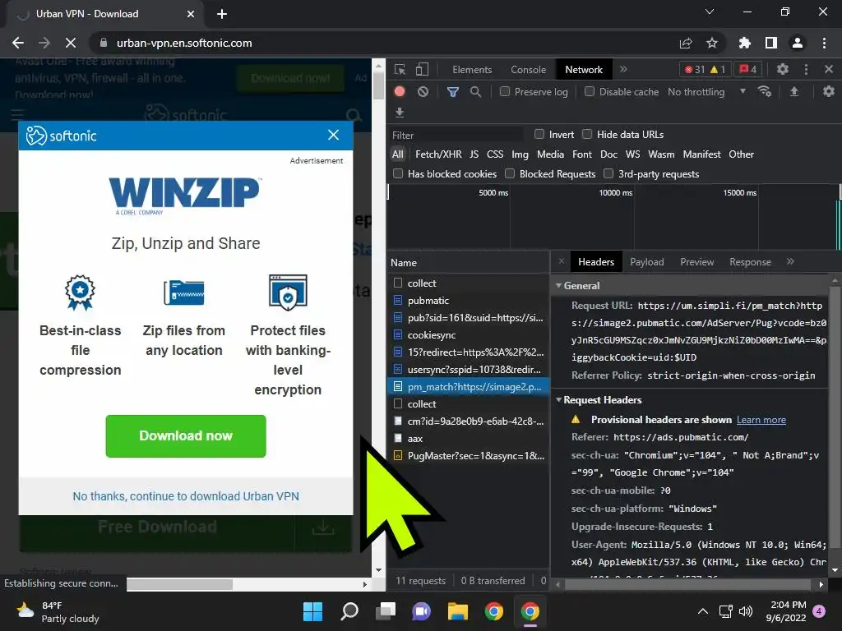The width and height of the screenshot is (842, 631).
Task: Select the cookiesync request row
Action: (468, 335)
